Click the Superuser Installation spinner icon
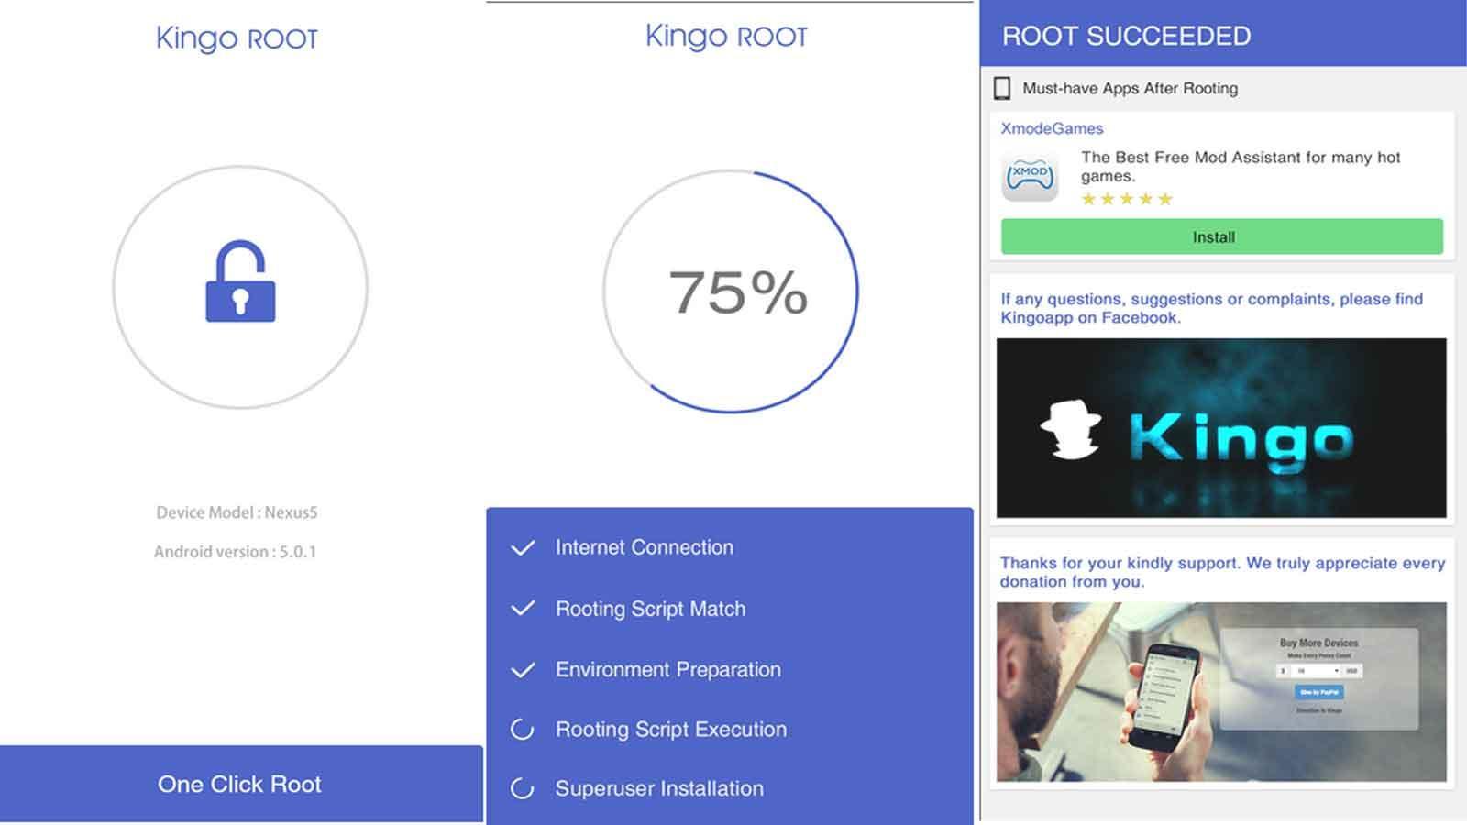Screen dimensions: 1467x825 (522, 788)
